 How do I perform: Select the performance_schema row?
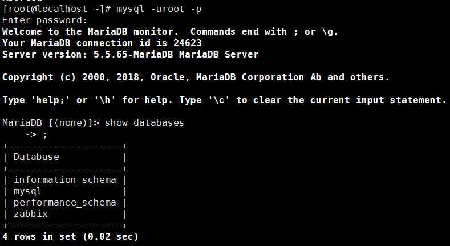(x=65, y=203)
